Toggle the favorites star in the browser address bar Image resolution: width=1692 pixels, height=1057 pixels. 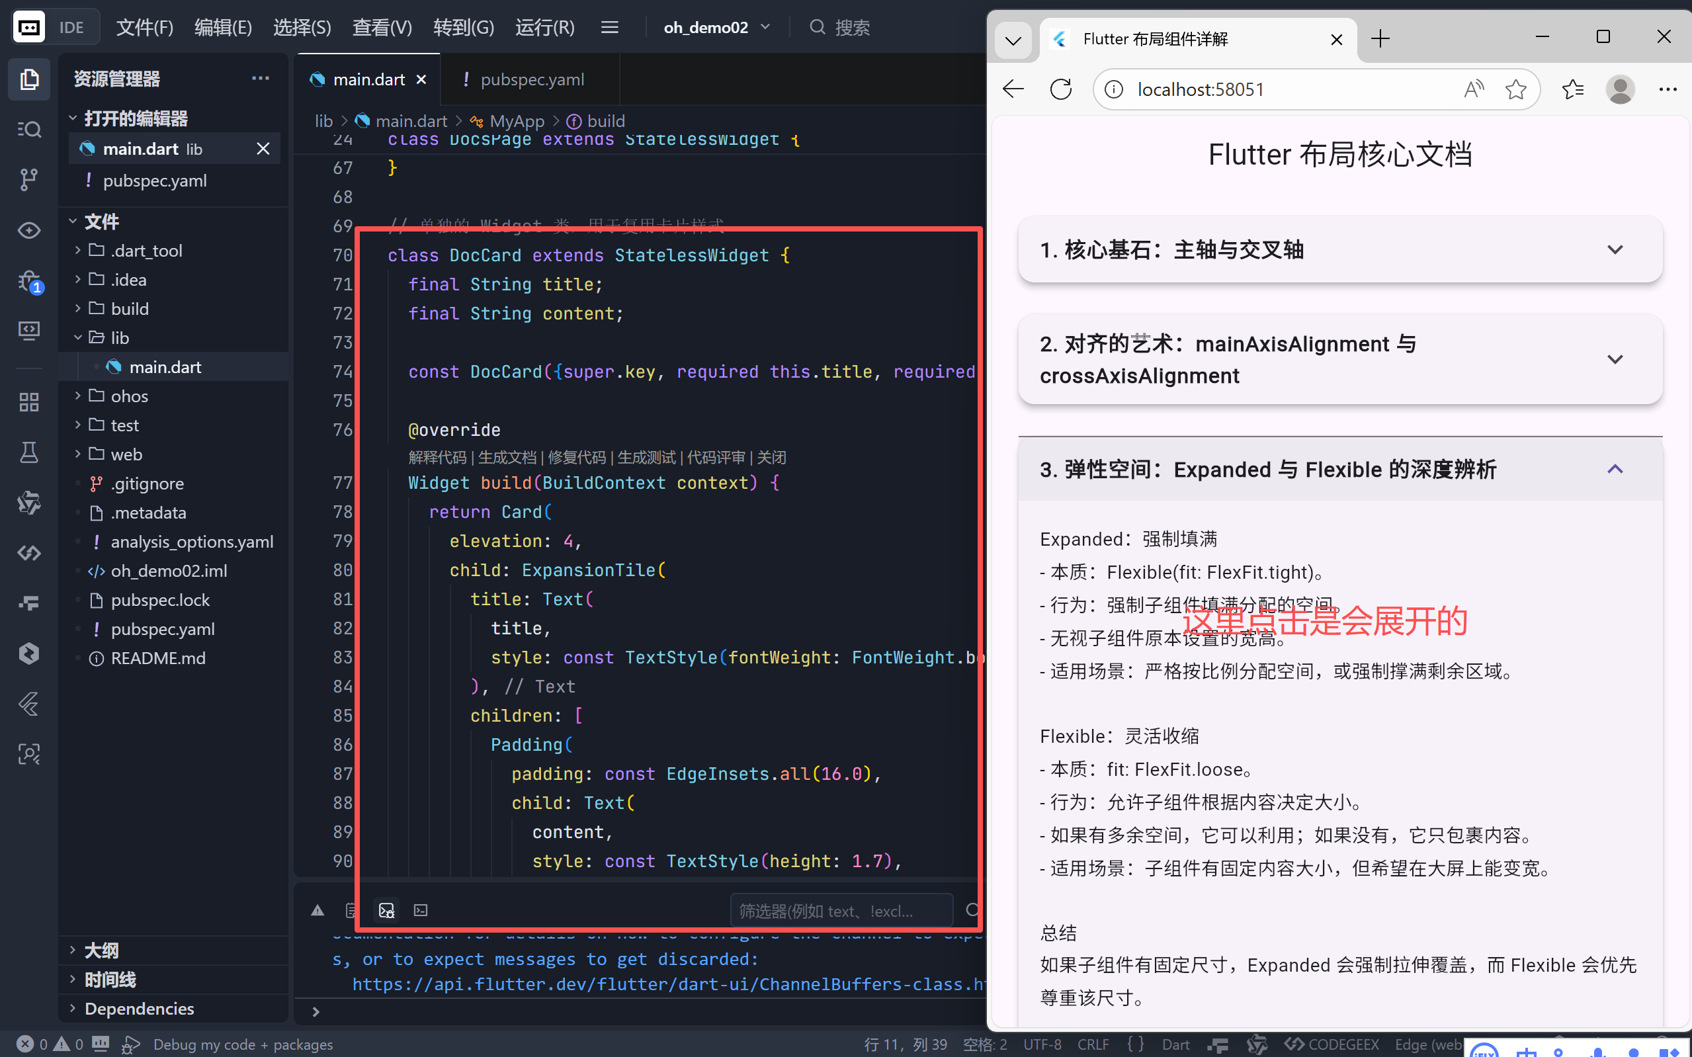1516,89
